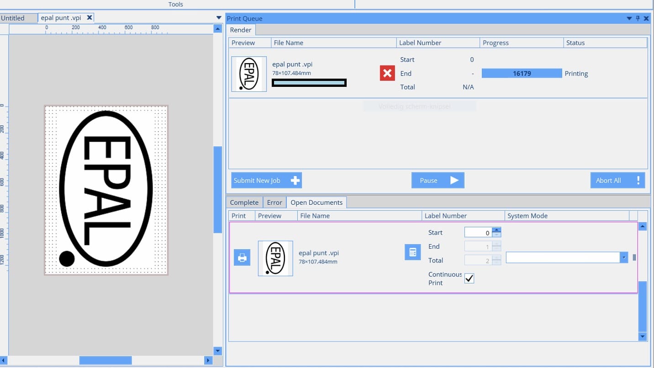This screenshot has width=654, height=368.
Task: Click canvas scroll up arrow
Action: pyautogui.click(x=218, y=28)
